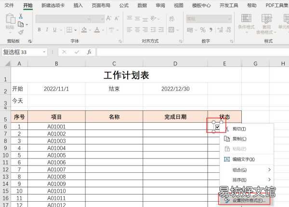
Task: Open the Borders dropdown arrow
Action: coord(76,30)
